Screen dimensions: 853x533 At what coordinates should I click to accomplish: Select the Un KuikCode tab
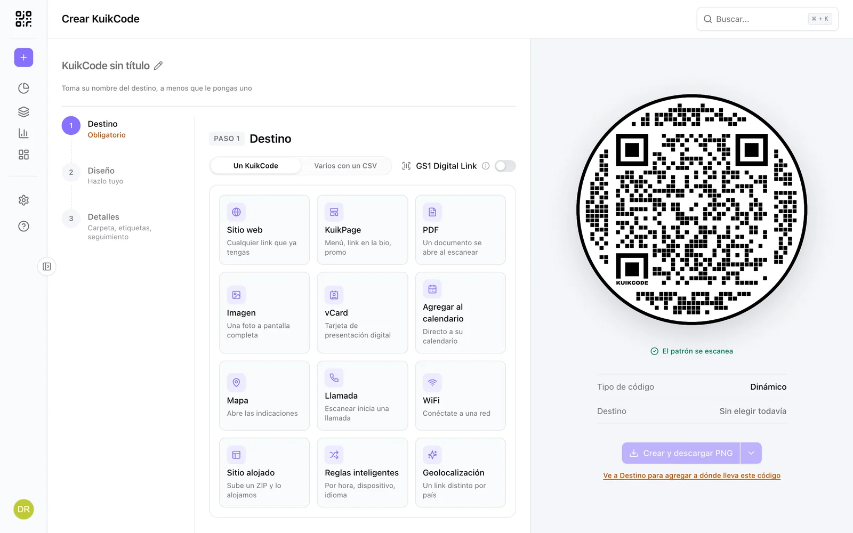pyautogui.click(x=256, y=166)
